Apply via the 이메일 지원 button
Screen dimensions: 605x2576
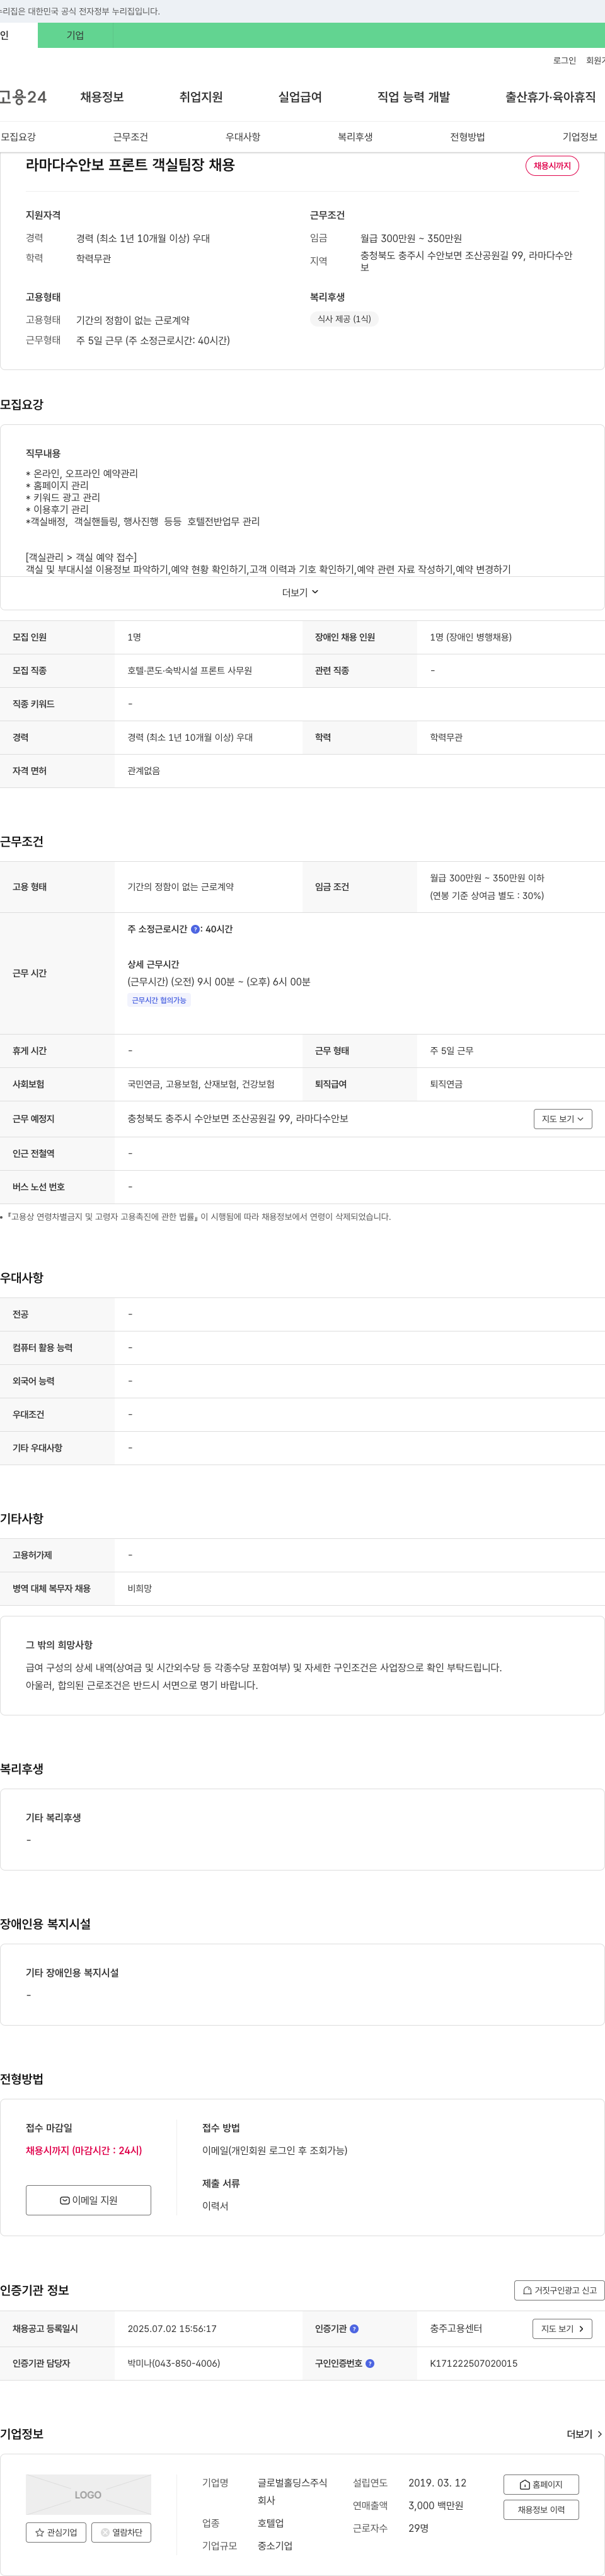pyautogui.click(x=88, y=2200)
